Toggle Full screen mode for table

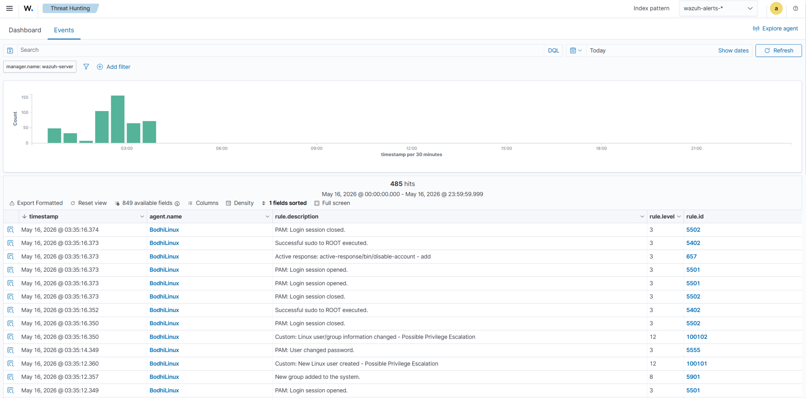[332, 203]
